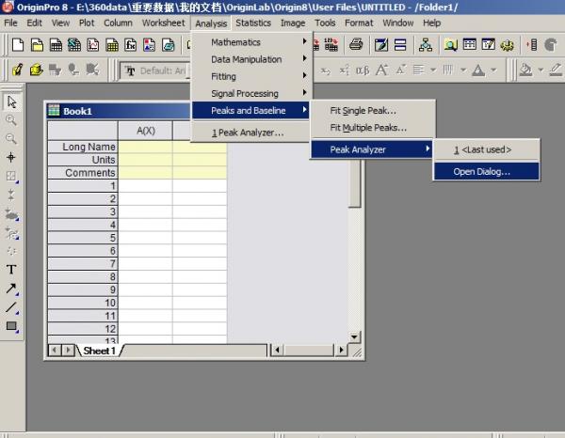565x438 pixels.
Task: Click the New Matrix toolbar icon
Action: 112,45
